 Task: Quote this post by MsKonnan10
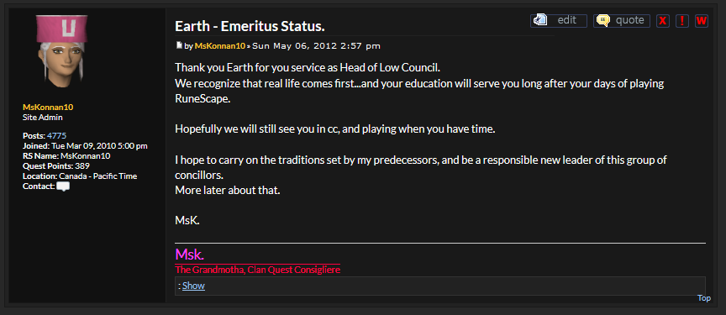622,21
